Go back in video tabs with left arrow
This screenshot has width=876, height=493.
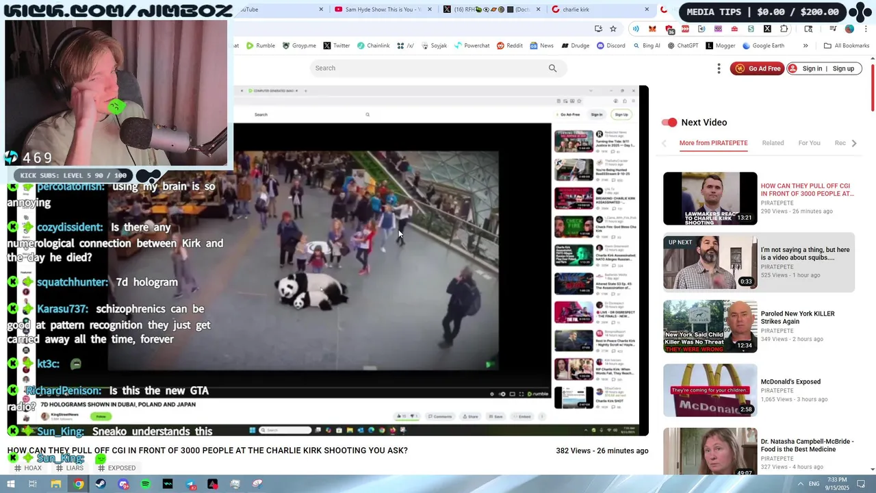(664, 143)
